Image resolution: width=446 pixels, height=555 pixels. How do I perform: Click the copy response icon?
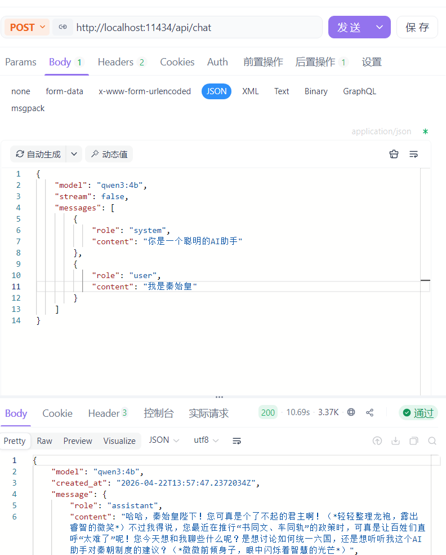[x=414, y=441]
